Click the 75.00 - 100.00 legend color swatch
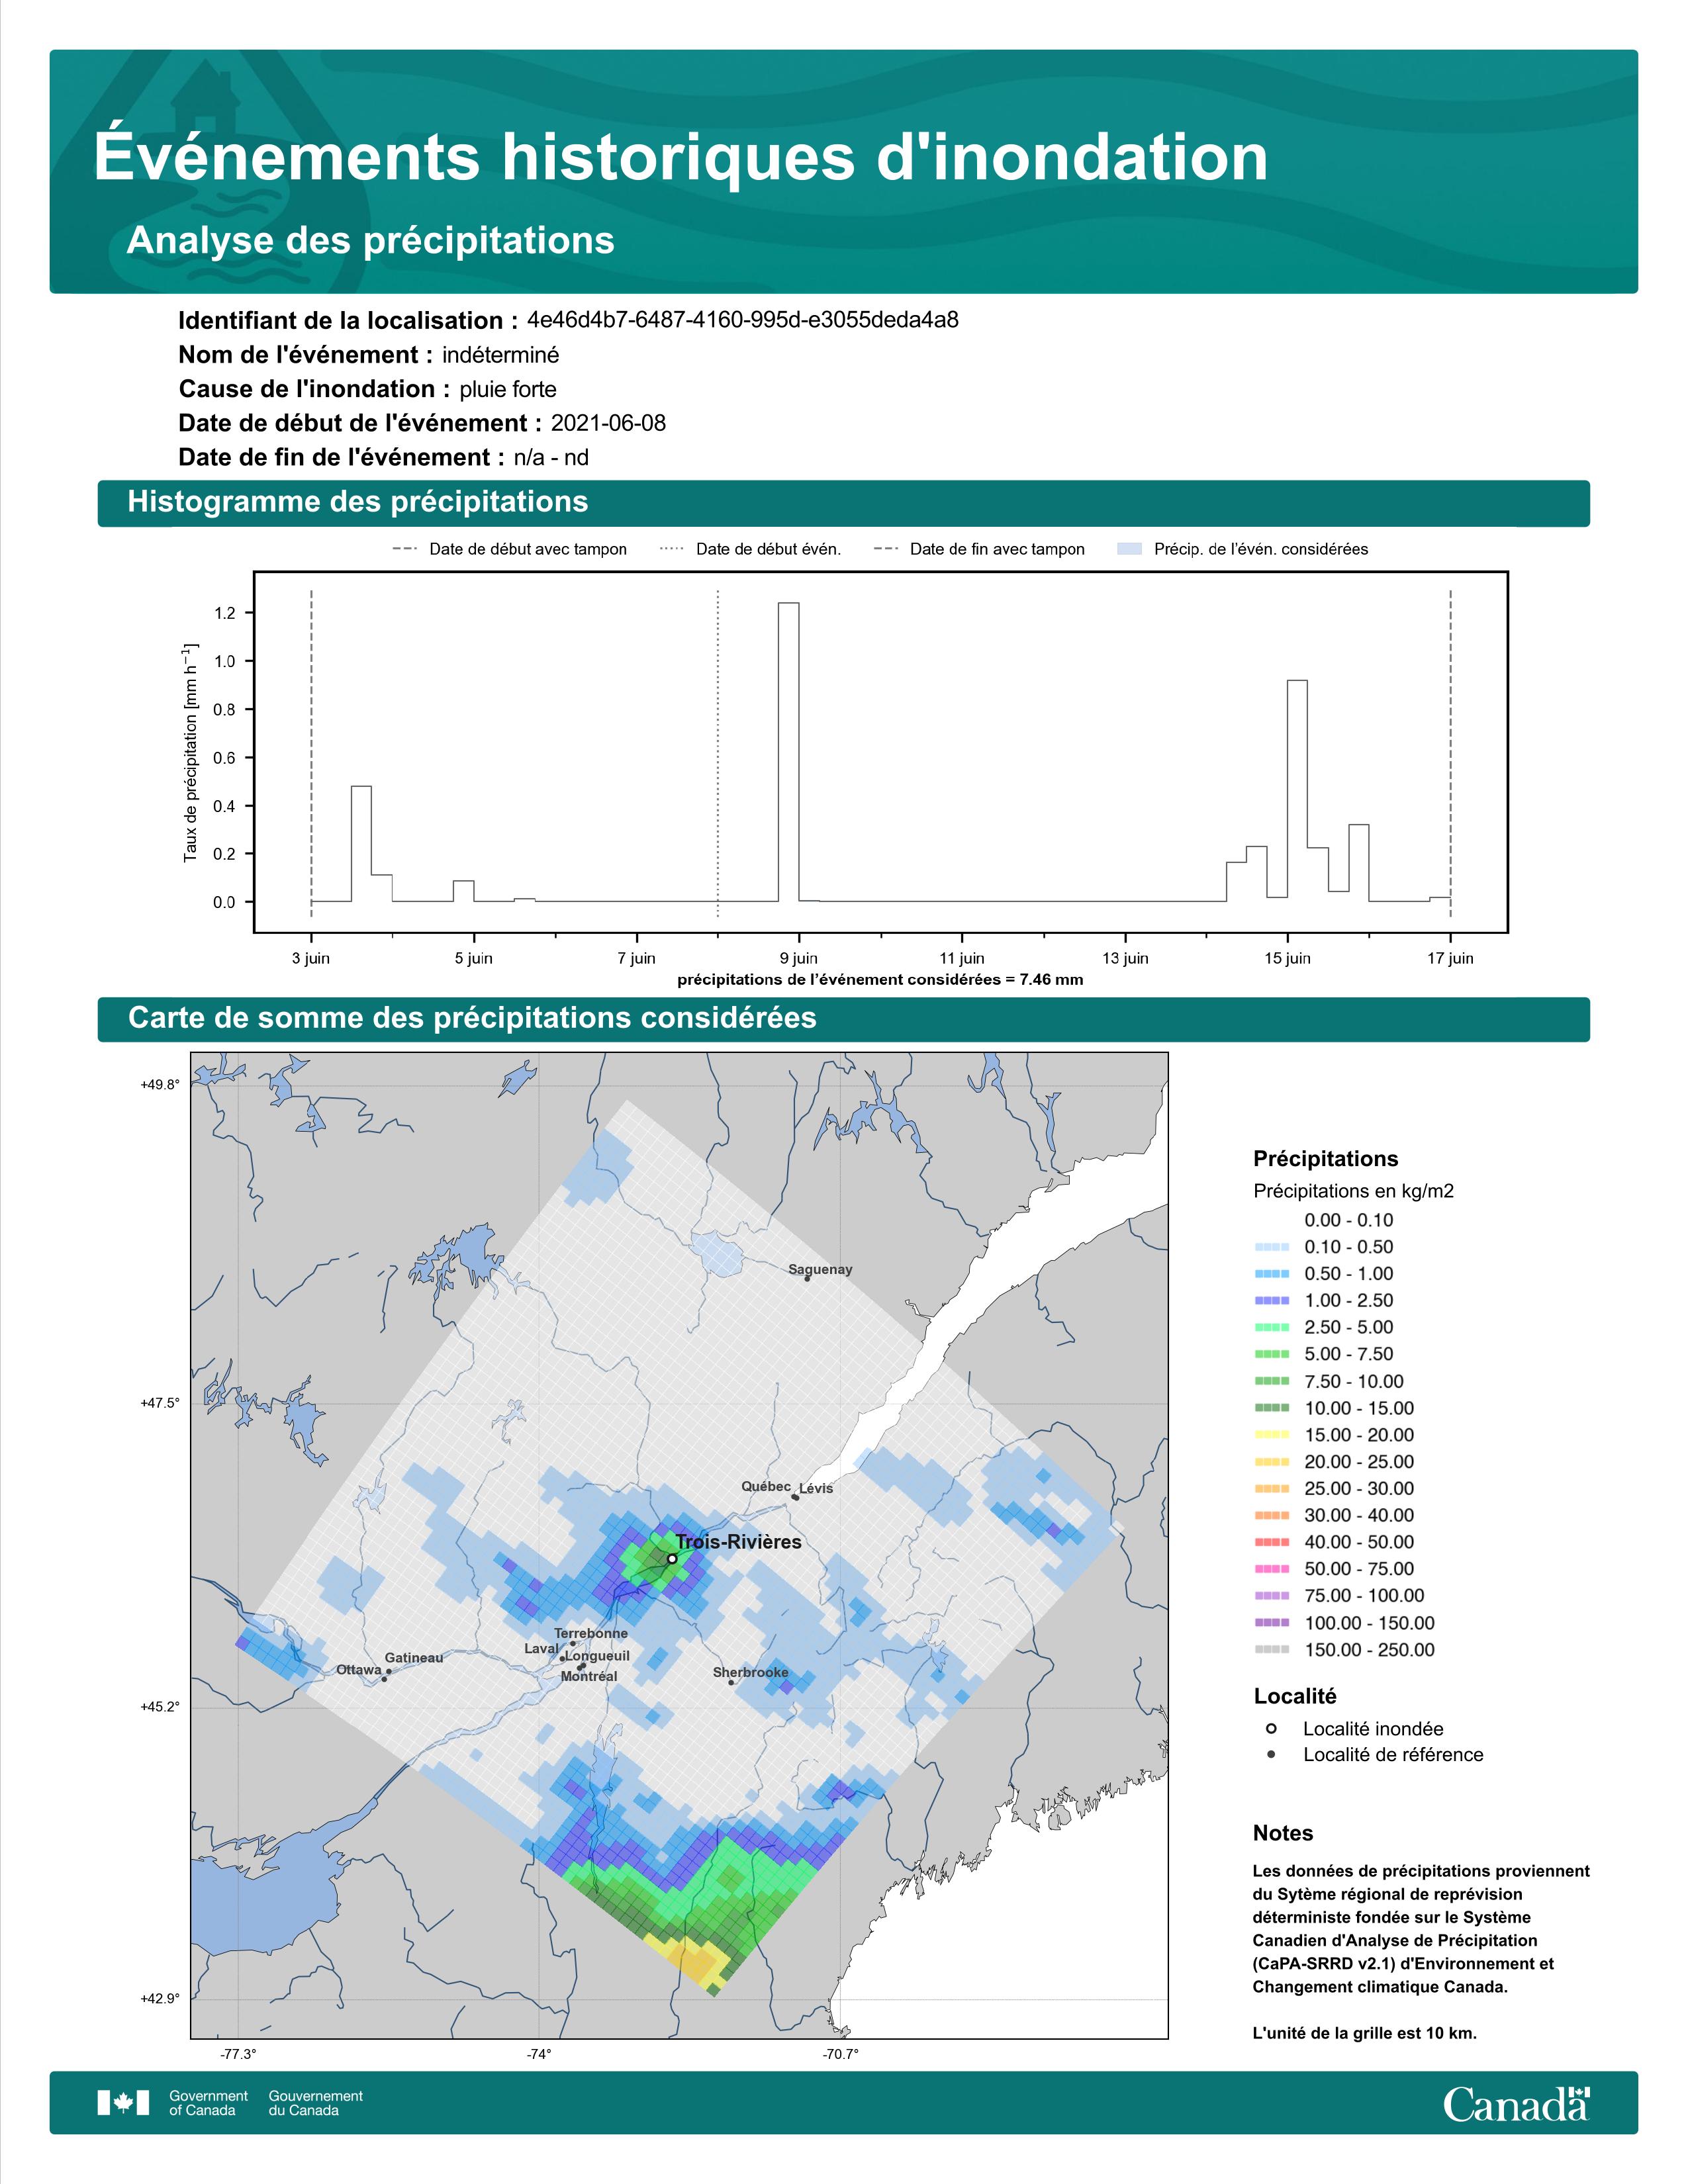 coord(1272,1596)
